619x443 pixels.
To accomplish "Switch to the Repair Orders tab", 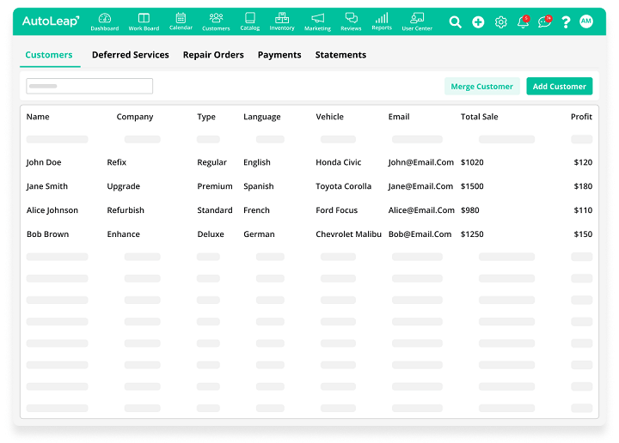I will (213, 55).
